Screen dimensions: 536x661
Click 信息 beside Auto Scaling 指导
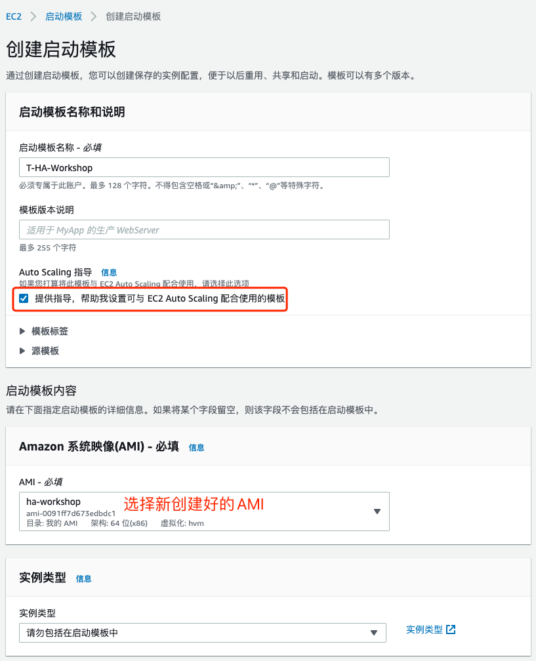(109, 272)
